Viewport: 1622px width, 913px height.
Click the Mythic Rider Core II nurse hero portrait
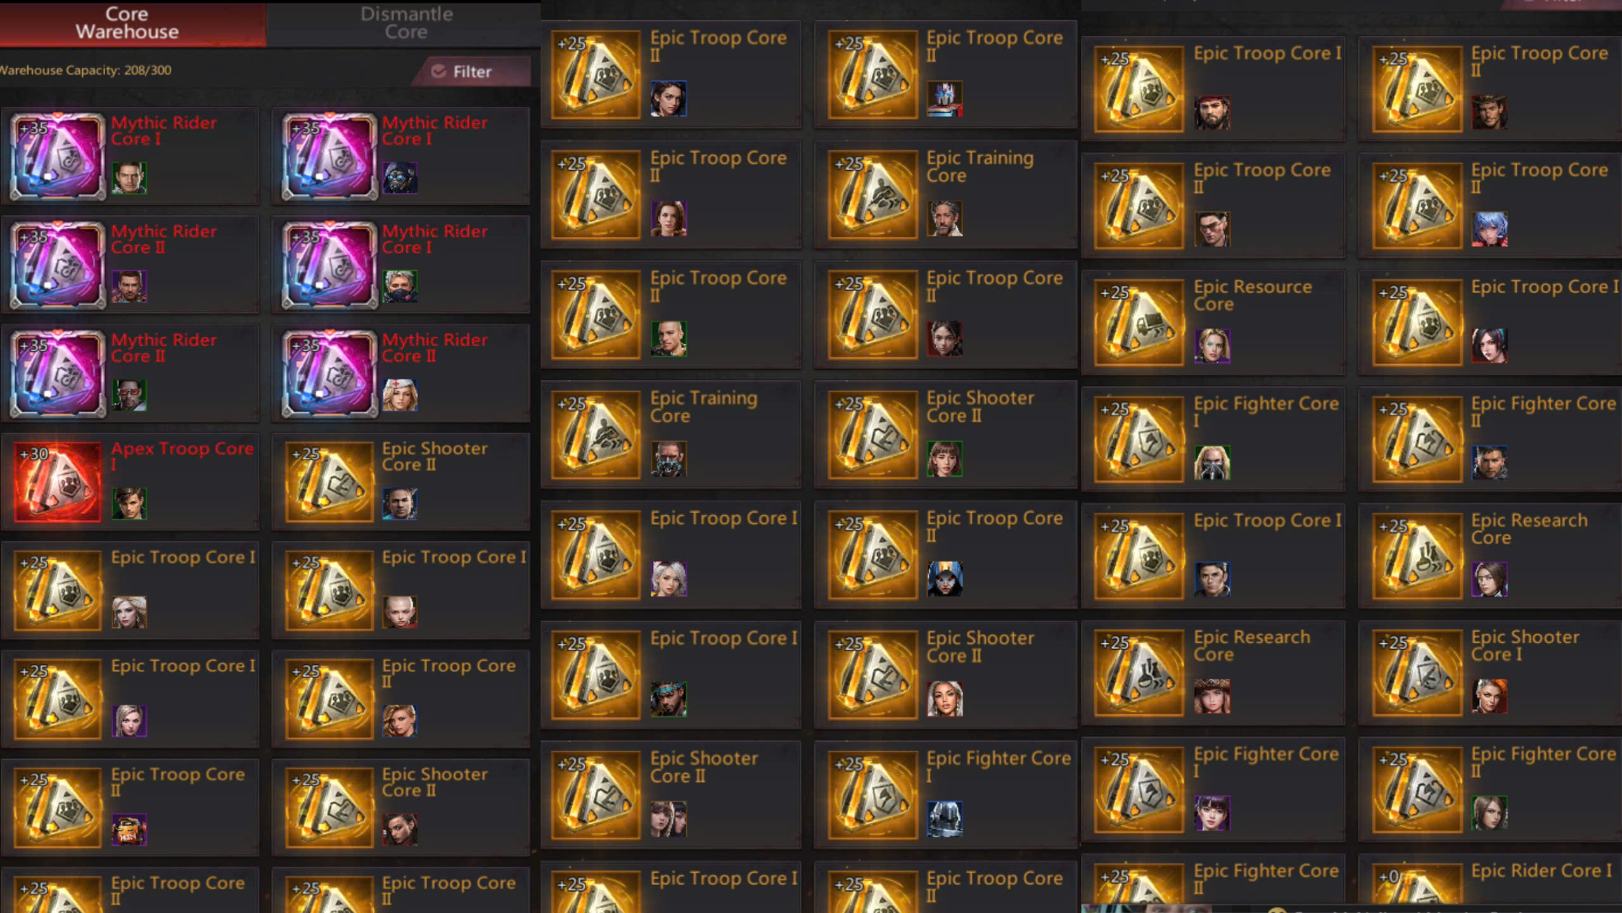[x=400, y=395]
